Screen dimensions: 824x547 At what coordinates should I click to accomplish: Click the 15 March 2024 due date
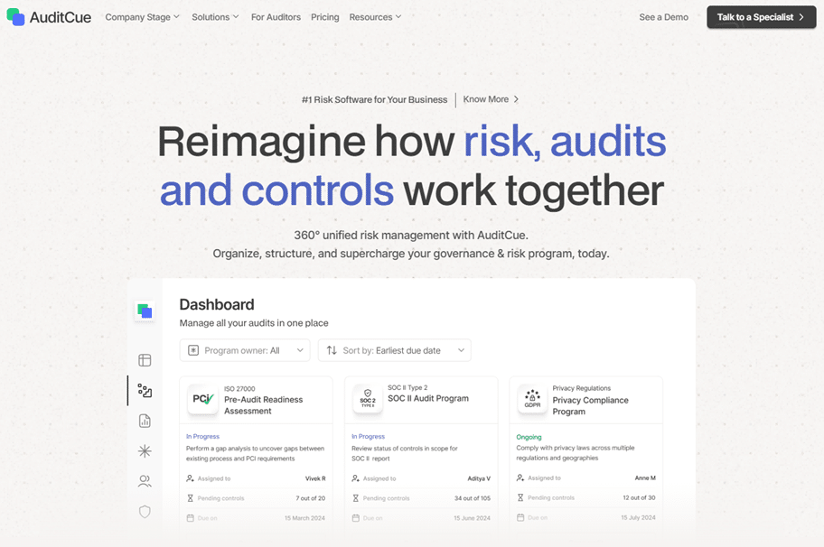tap(304, 518)
